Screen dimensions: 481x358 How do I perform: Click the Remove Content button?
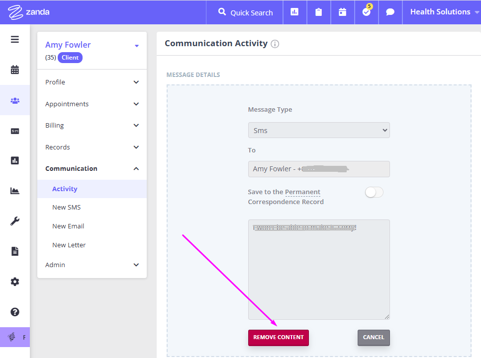pos(279,338)
